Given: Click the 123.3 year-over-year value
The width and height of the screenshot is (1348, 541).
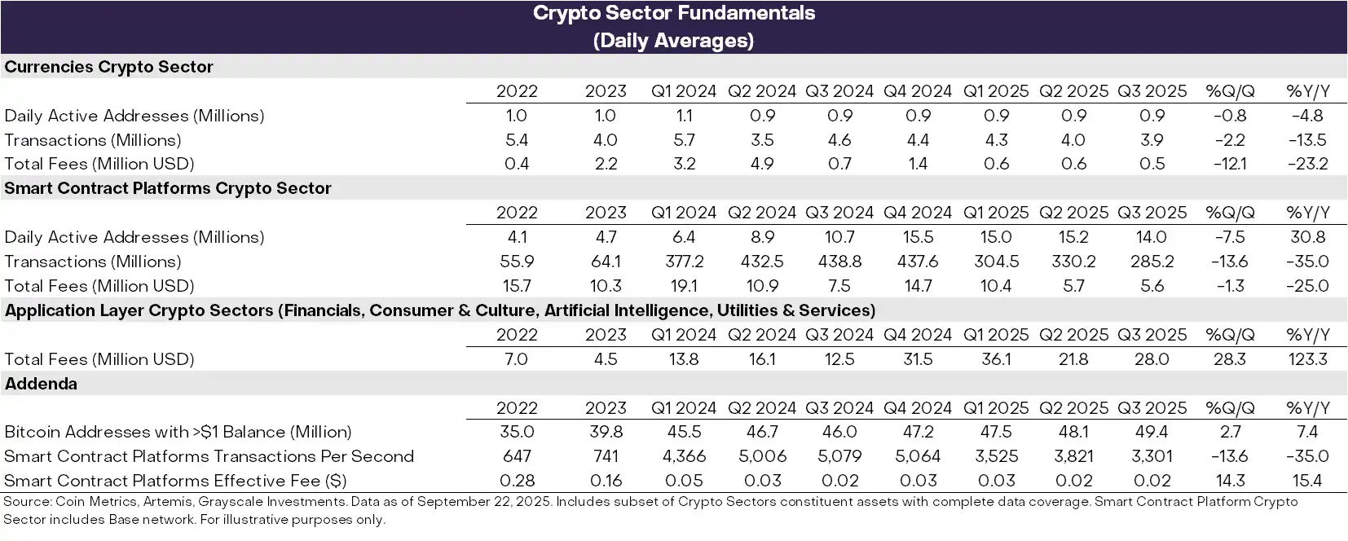Looking at the screenshot, I should pyautogui.click(x=1307, y=359).
